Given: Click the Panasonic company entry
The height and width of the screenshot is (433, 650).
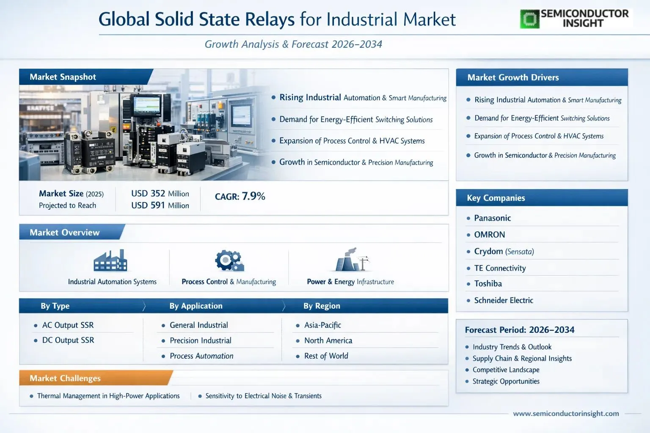Looking at the screenshot, I should click(492, 218).
